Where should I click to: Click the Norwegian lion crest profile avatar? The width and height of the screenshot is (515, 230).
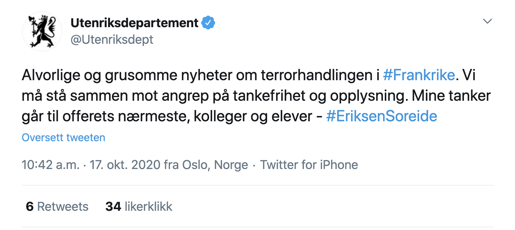(42, 31)
